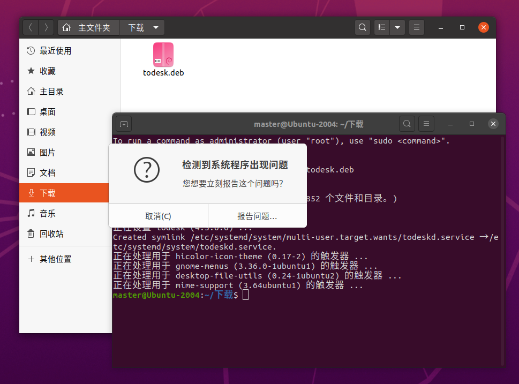The height and width of the screenshot is (384, 519).
Task: Open 视频 folder in the sidebar
Action: pyautogui.click(x=66, y=132)
